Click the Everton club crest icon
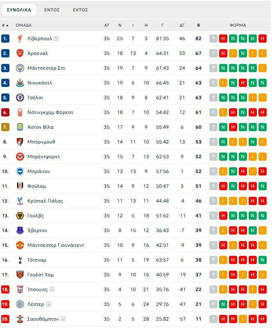Viewport: 272px width, 328px height. (x=20, y=230)
